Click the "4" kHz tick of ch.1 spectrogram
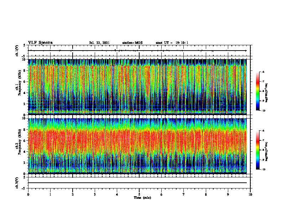The height and width of the screenshot is (218, 282). pyautogui.click(x=25, y=93)
